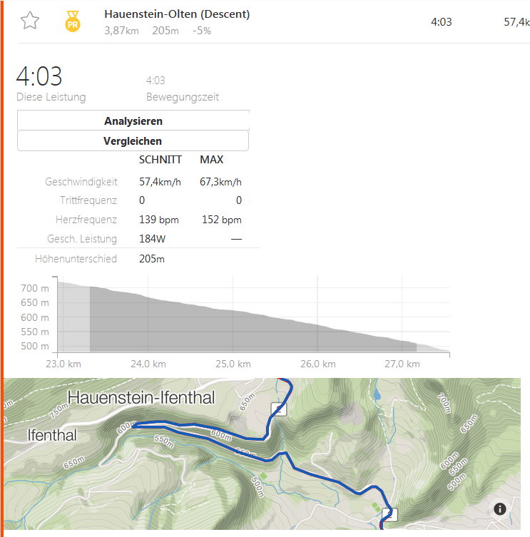Viewport: 530px width, 537px height.
Task: Click the 67,3km/h max speed value
Action: (220, 182)
